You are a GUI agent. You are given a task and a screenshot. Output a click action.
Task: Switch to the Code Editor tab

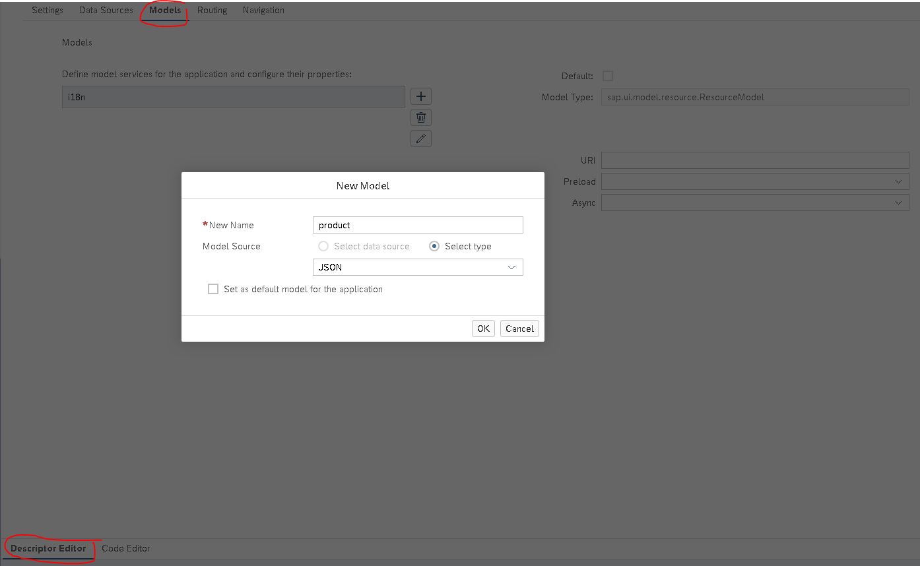coord(126,548)
